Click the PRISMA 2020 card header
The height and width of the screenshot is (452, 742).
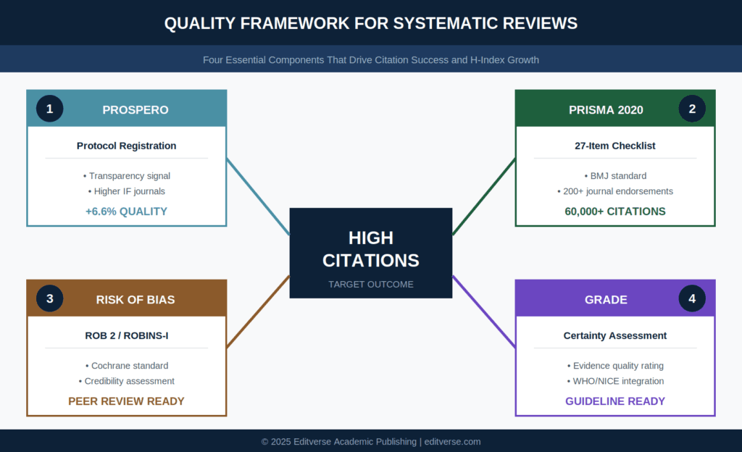click(606, 109)
